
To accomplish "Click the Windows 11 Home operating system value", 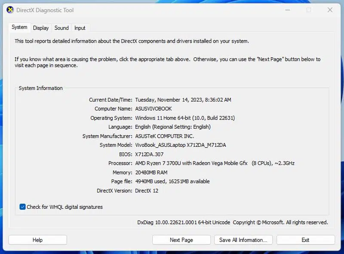I will pos(185,118).
